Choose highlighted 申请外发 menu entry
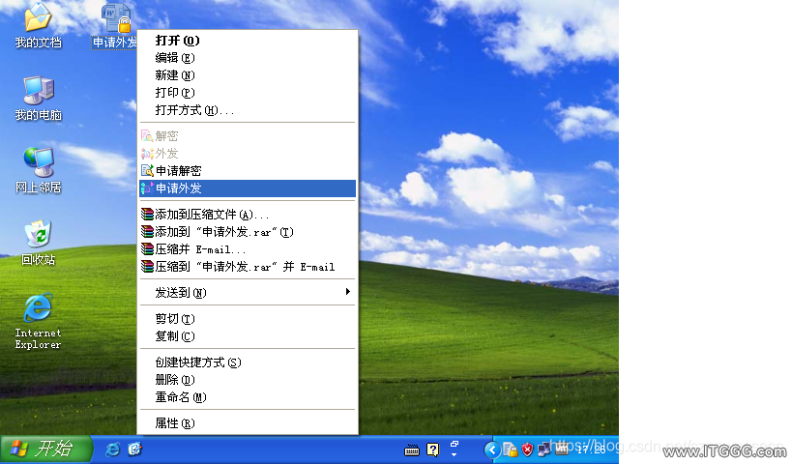Image resolution: width=792 pixels, height=464 pixels. (x=248, y=188)
